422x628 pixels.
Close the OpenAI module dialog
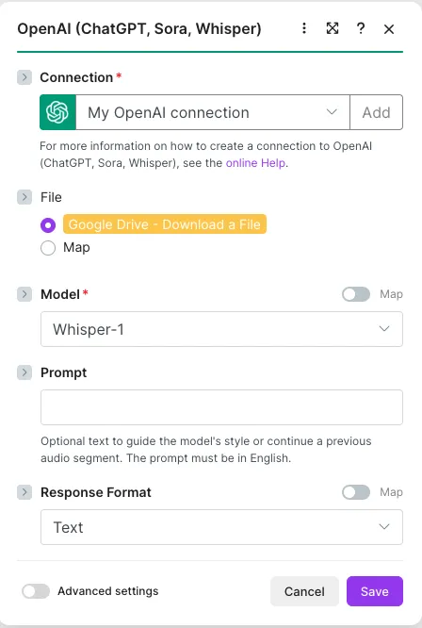(389, 29)
